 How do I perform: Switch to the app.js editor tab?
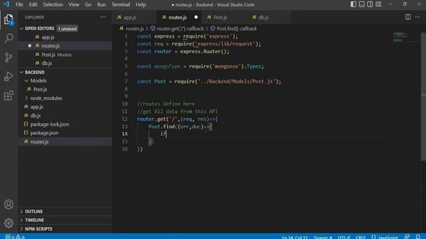[x=134, y=17]
